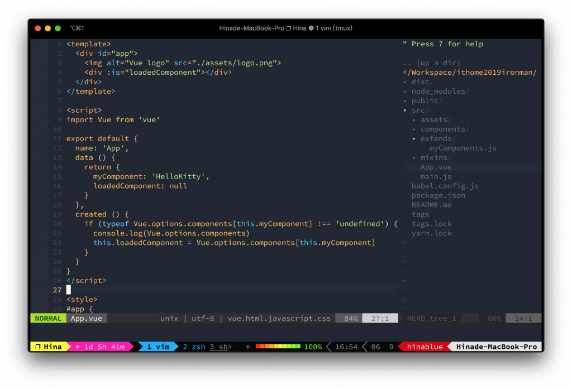Expand the components folder arrow
572x389 pixels.
point(414,129)
